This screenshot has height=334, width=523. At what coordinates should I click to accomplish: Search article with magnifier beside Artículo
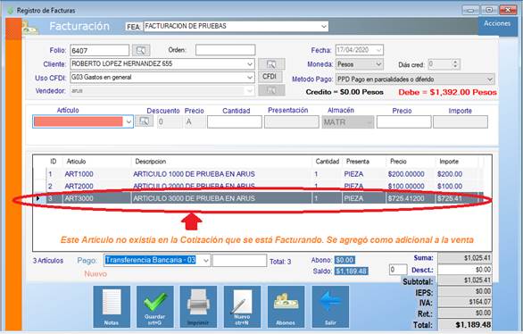click(x=144, y=121)
